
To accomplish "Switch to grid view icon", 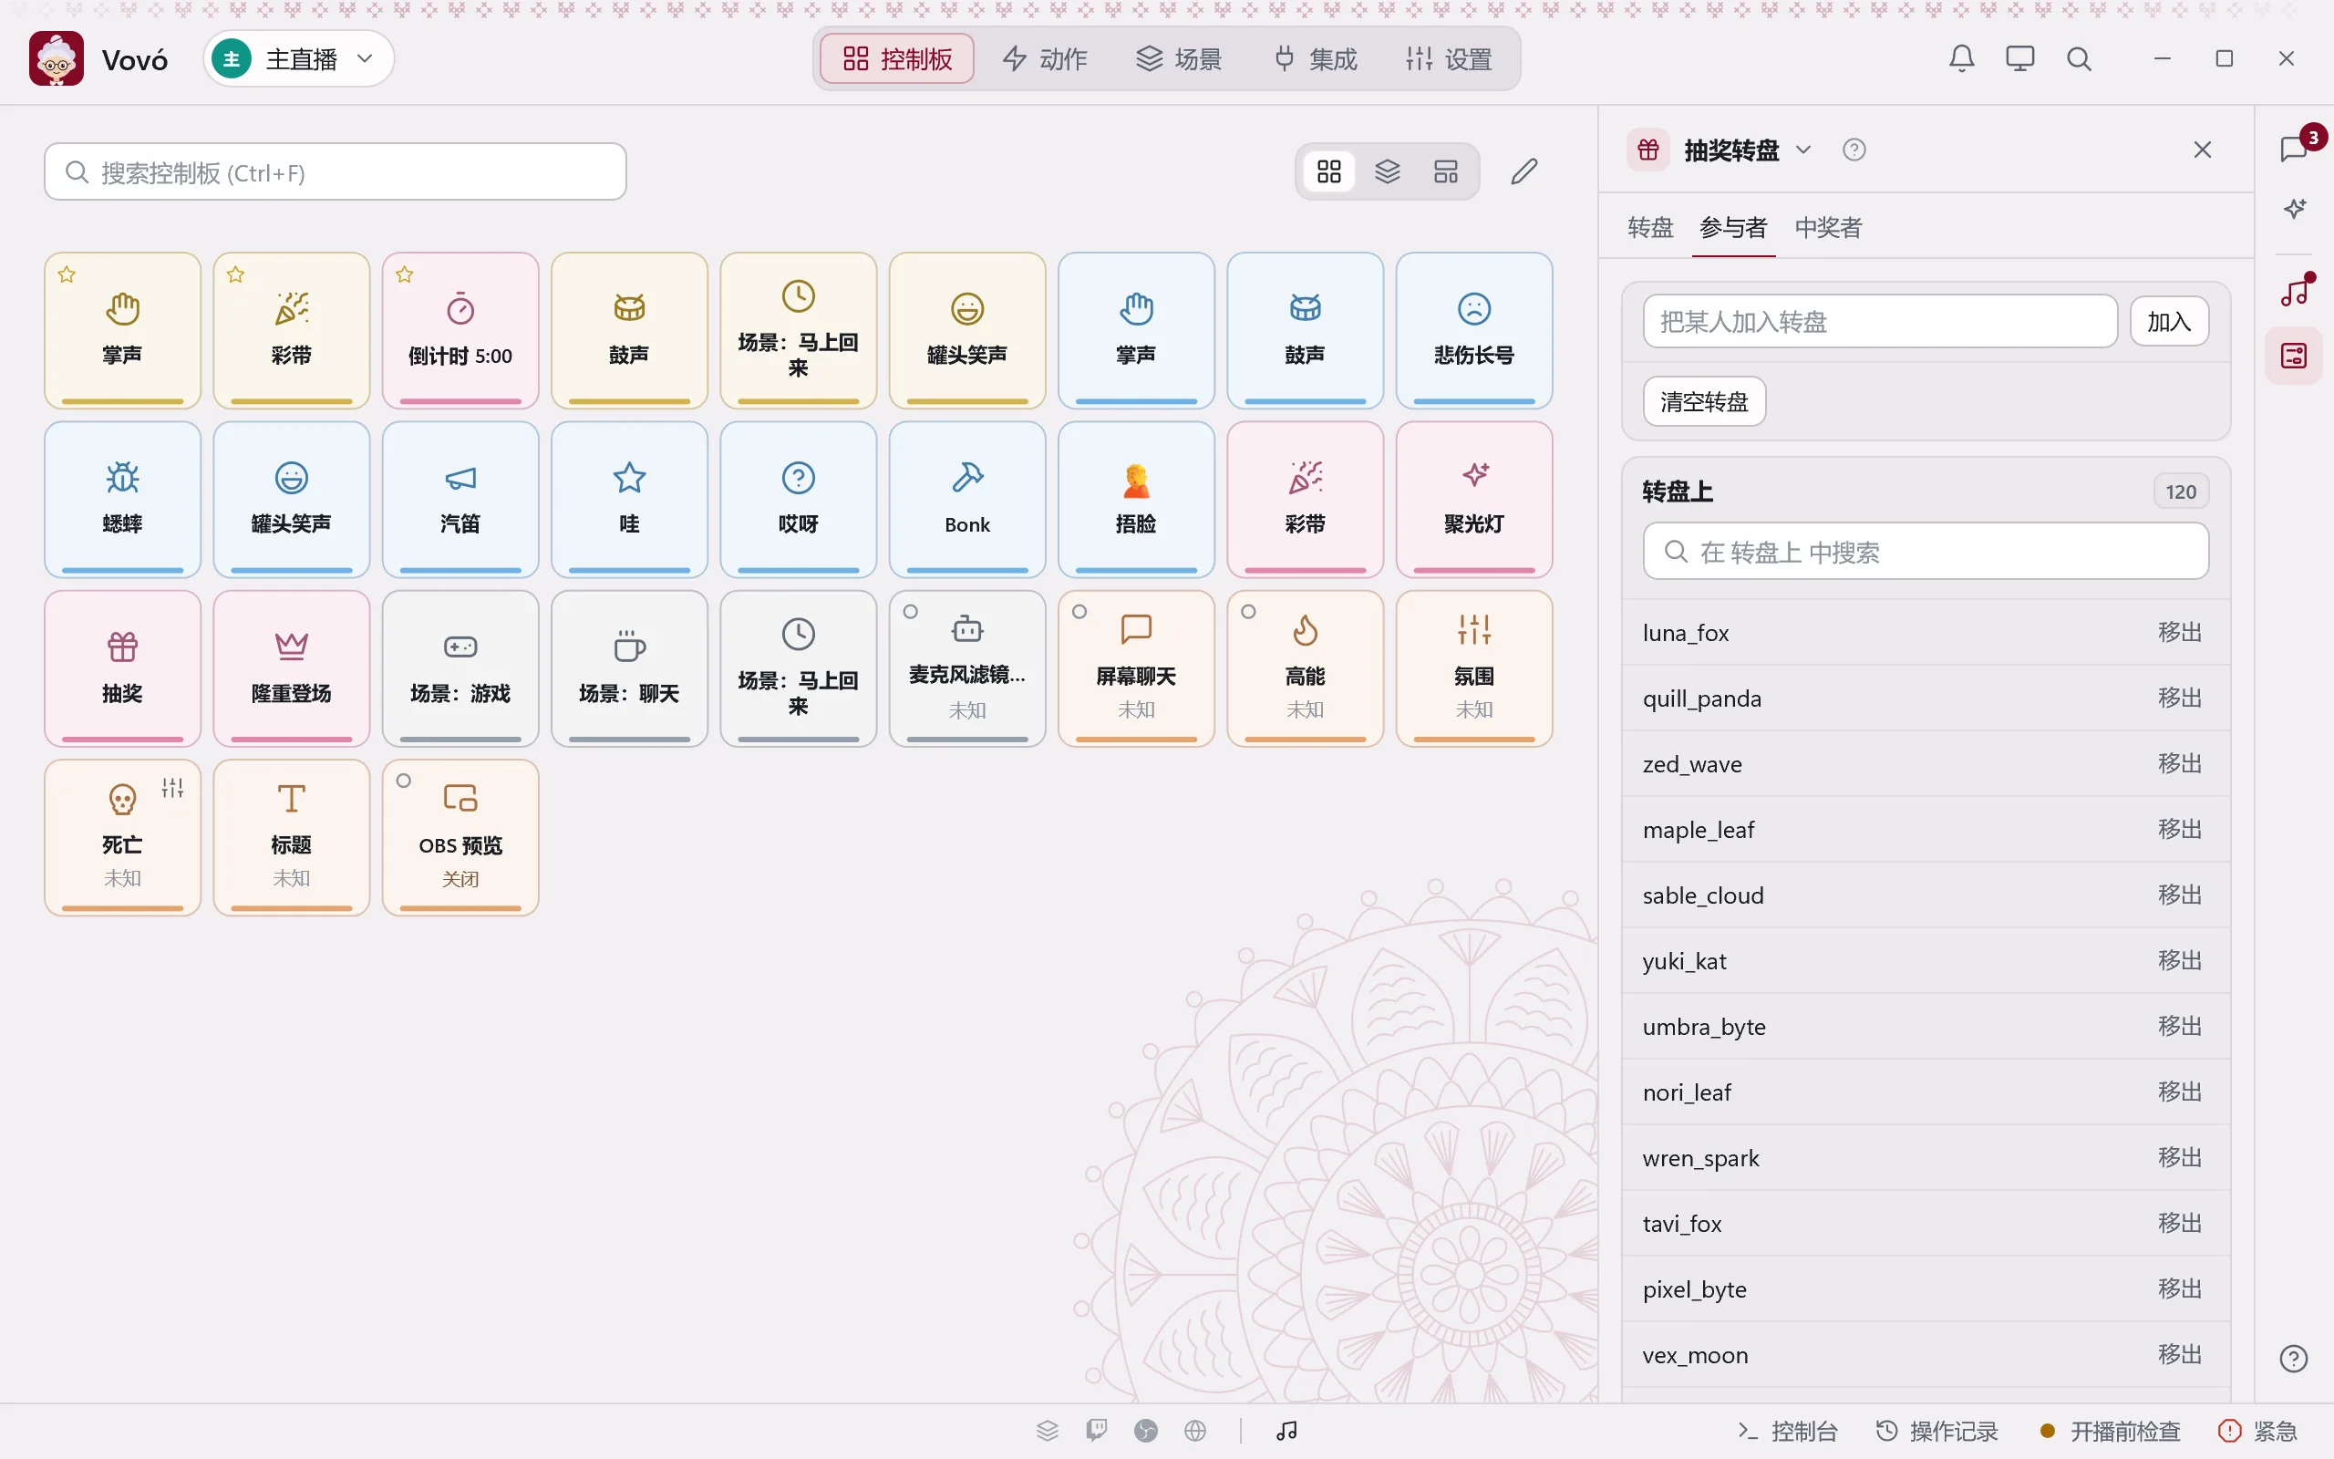I will click(x=1329, y=171).
